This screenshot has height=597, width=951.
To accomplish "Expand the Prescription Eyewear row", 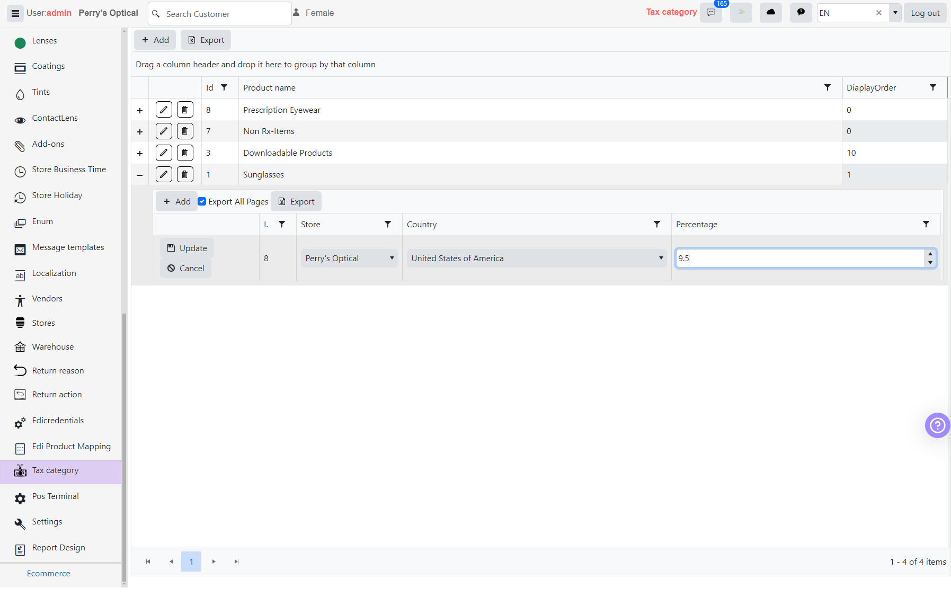I will [x=140, y=110].
